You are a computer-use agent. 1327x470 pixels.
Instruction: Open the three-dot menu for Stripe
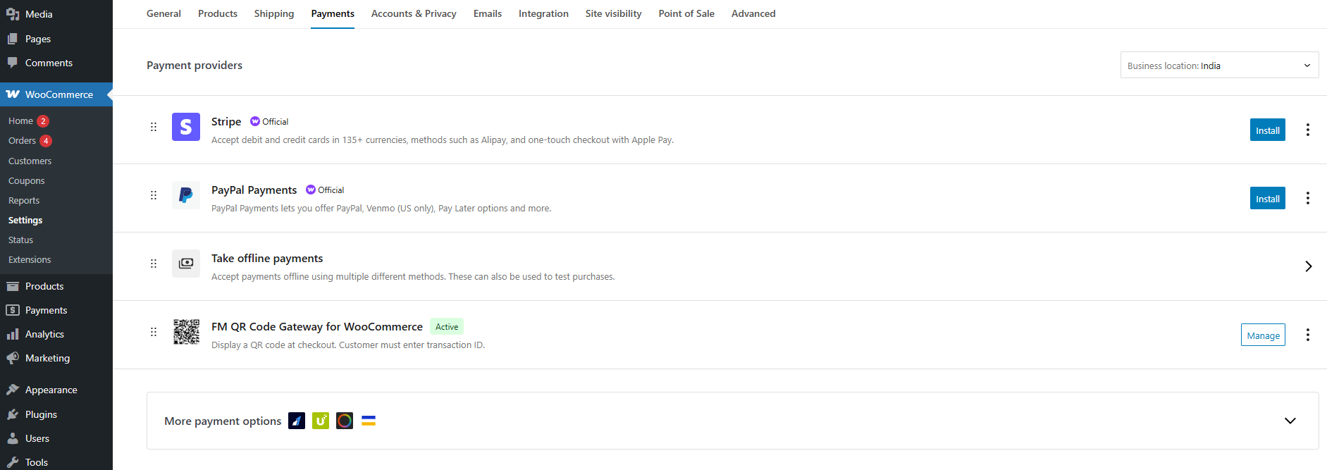point(1307,130)
